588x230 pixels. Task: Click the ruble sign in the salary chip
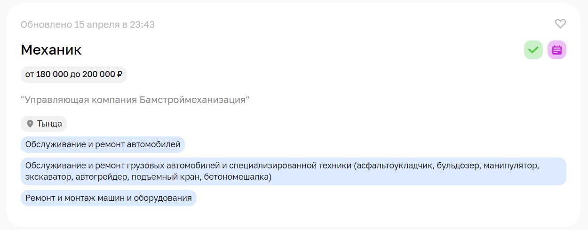pos(119,74)
